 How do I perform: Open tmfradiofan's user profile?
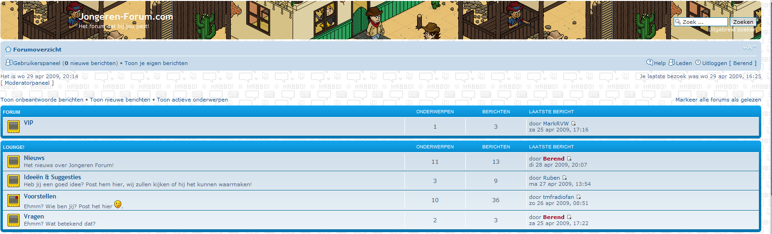pyautogui.click(x=559, y=197)
